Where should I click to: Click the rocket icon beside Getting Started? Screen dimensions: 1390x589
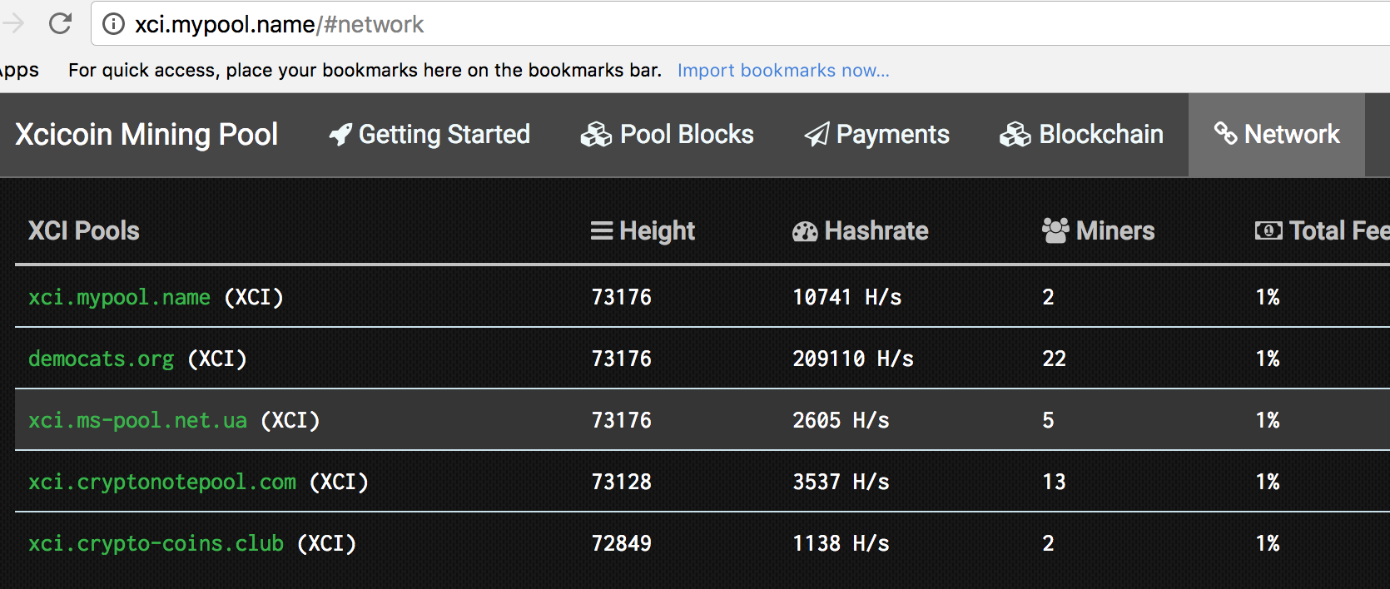click(340, 135)
